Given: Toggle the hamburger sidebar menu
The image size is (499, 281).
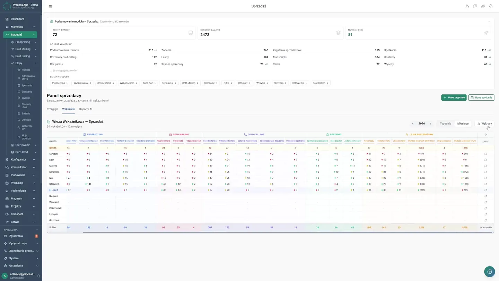Looking at the screenshot, I should click(50, 6).
